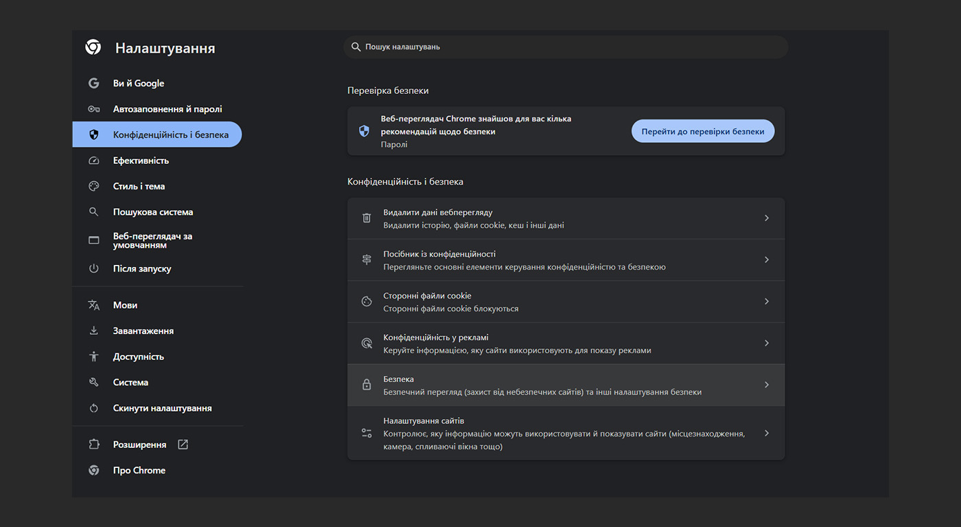
Task: Click the chevron on Налаштування сайтів row
Action: [x=767, y=433]
